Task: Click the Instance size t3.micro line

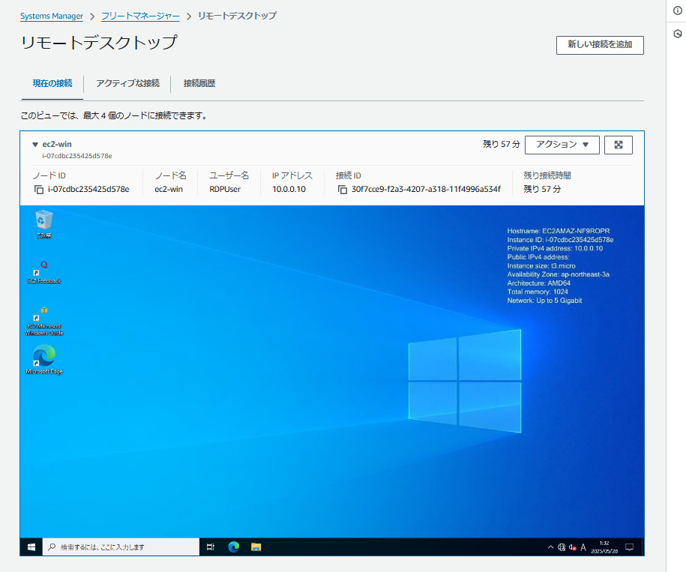Action: (x=541, y=266)
